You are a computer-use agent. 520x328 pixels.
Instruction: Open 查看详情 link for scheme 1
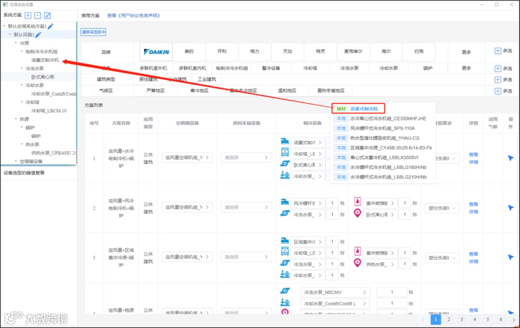[473, 158]
